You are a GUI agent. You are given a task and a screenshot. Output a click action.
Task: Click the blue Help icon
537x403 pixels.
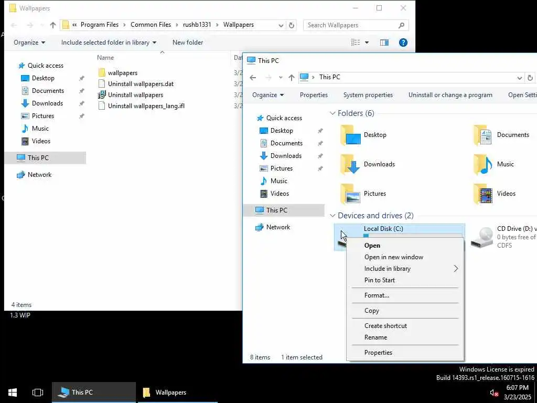coord(403,43)
